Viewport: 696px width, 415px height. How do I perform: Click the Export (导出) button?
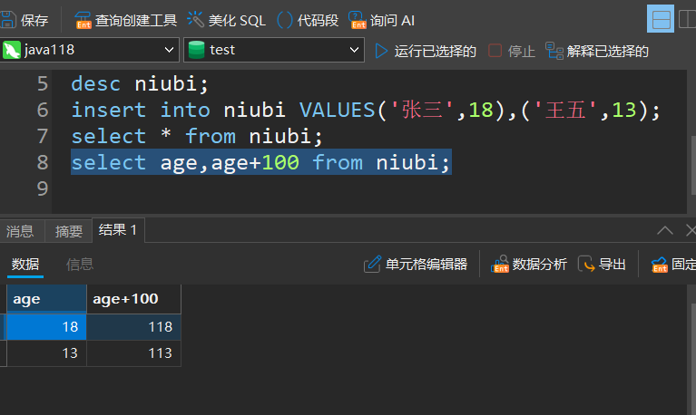click(602, 265)
